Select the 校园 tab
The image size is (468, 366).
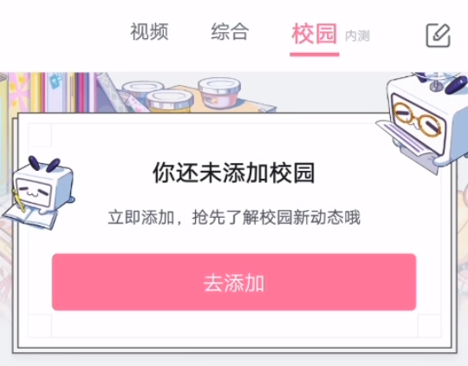tap(315, 34)
